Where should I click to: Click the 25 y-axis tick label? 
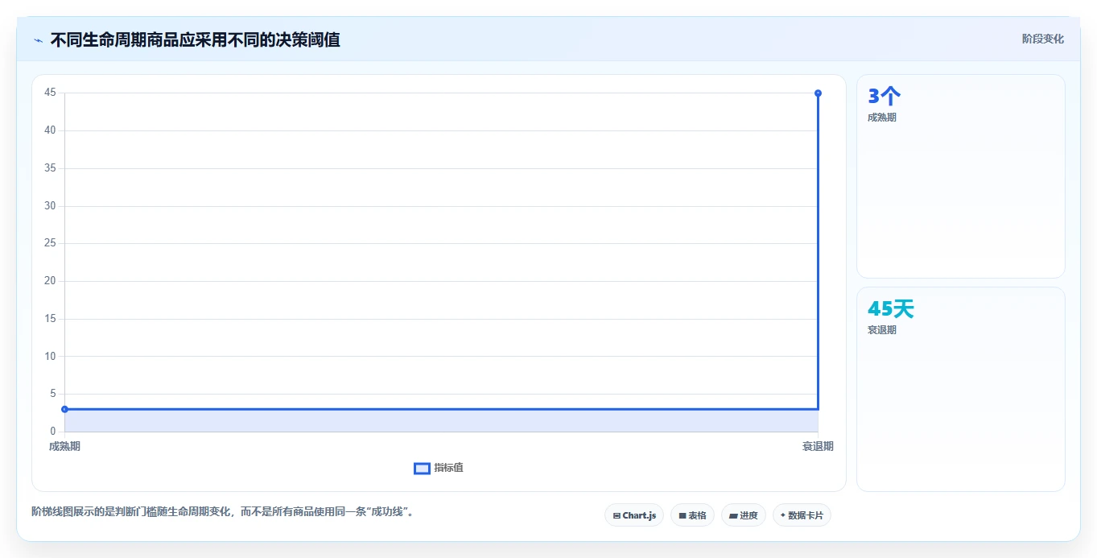point(50,243)
